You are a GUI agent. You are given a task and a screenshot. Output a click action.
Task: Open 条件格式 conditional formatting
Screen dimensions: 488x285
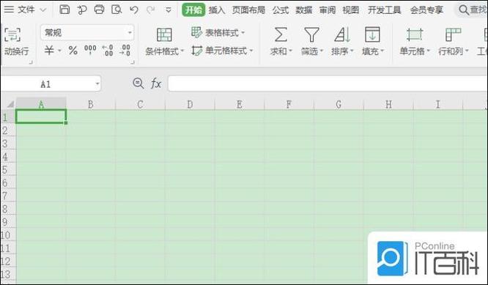point(165,42)
